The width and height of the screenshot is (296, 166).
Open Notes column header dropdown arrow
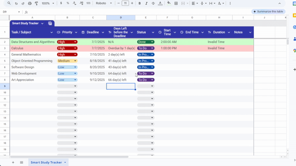(x=250, y=32)
